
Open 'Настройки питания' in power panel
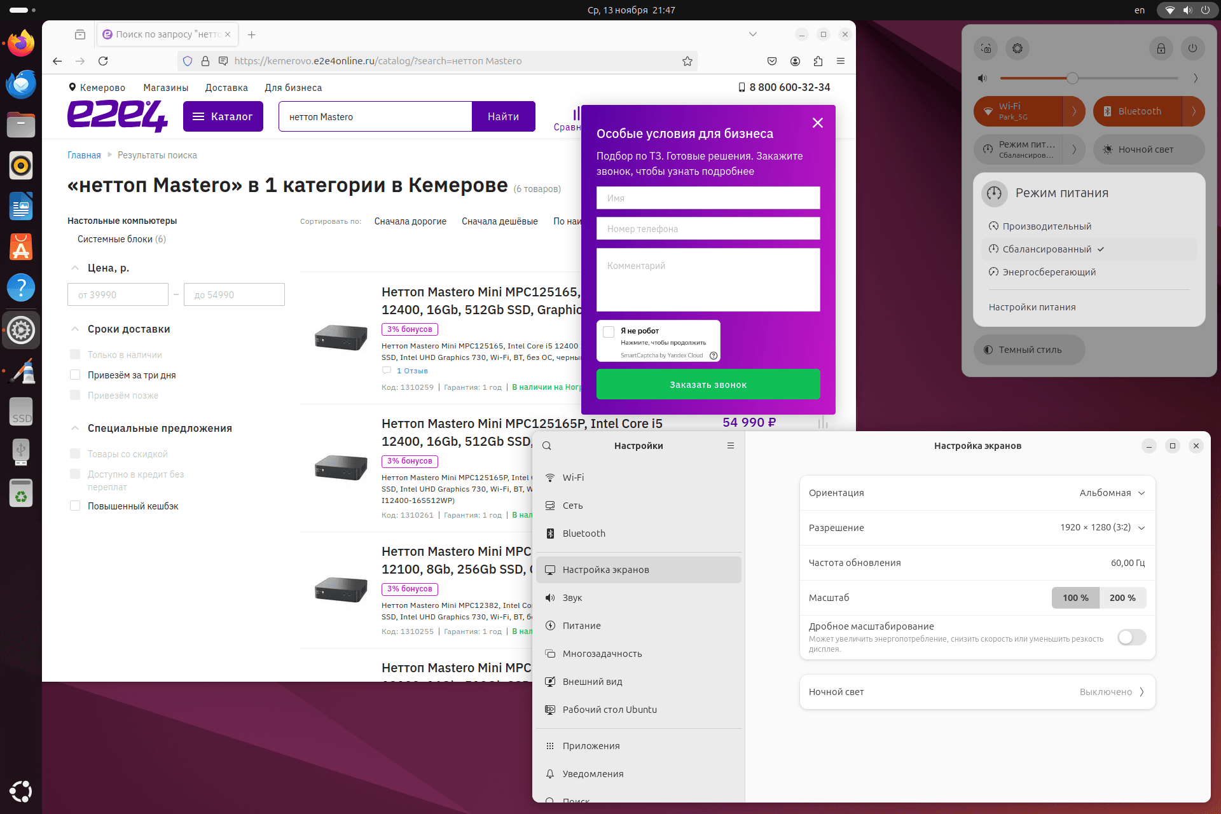[x=1032, y=307]
